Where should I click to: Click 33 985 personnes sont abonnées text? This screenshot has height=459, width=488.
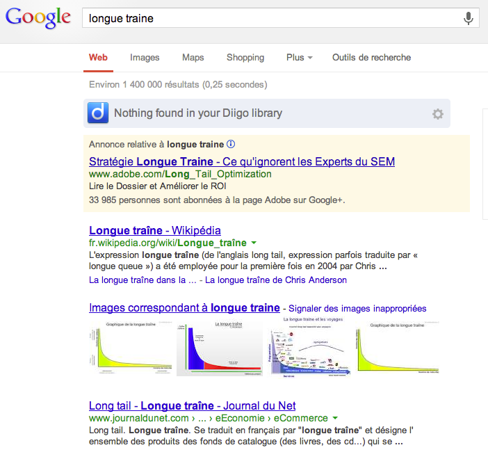(217, 200)
